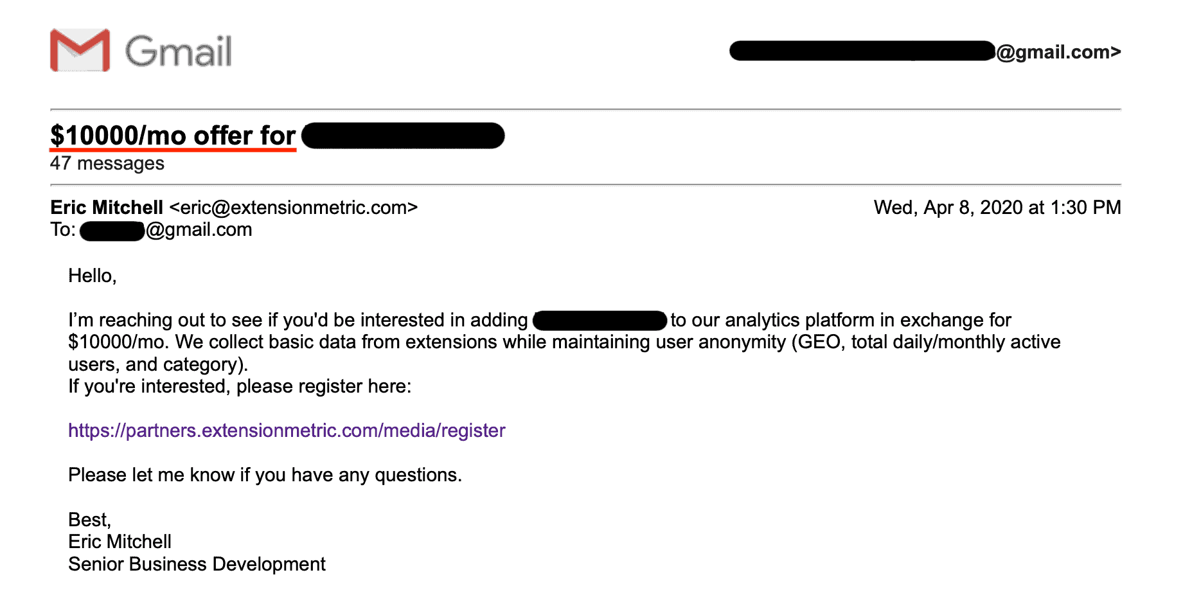Click the Eric Mitchell signature name
The image size is (1183, 604).
pos(120,542)
